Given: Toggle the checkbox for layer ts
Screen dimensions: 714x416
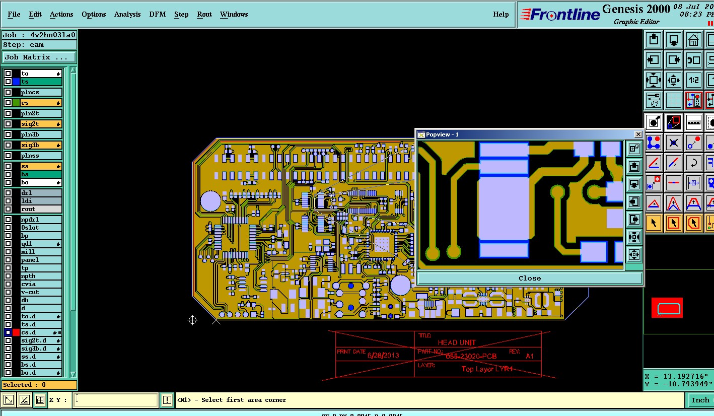Looking at the screenshot, I should click(8, 82).
